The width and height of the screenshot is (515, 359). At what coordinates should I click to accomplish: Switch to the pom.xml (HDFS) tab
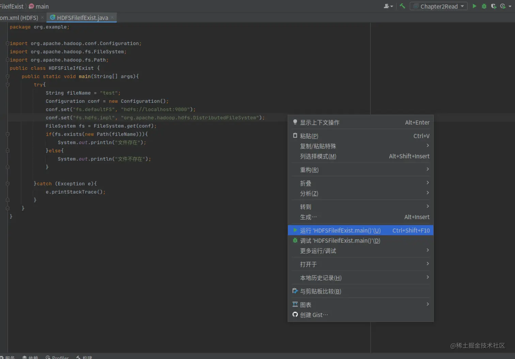[19, 17]
